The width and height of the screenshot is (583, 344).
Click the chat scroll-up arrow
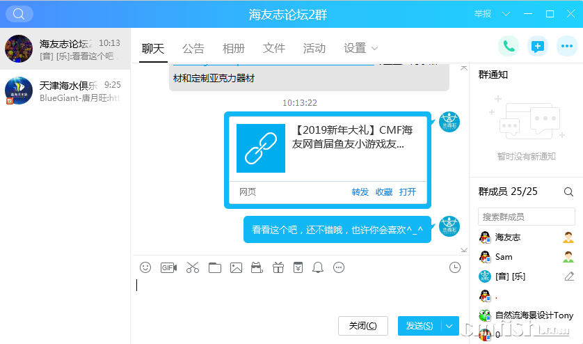pyautogui.click(x=463, y=68)
